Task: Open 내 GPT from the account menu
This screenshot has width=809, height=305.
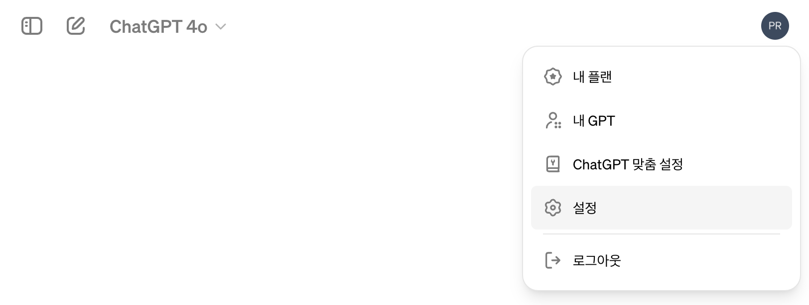Action: (x=594, y=120)
